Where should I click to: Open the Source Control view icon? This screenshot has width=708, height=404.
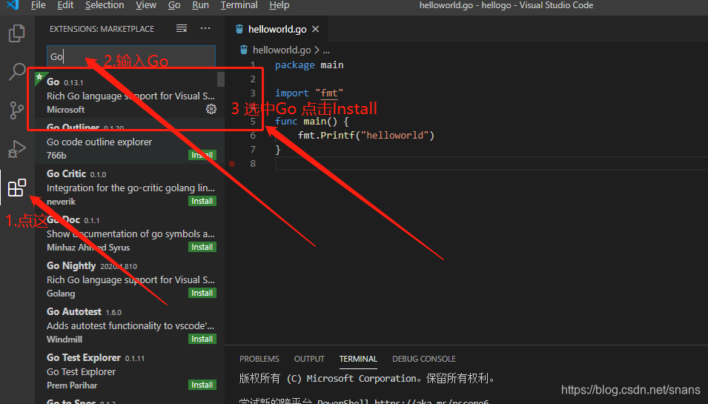[x=17, y=110]
